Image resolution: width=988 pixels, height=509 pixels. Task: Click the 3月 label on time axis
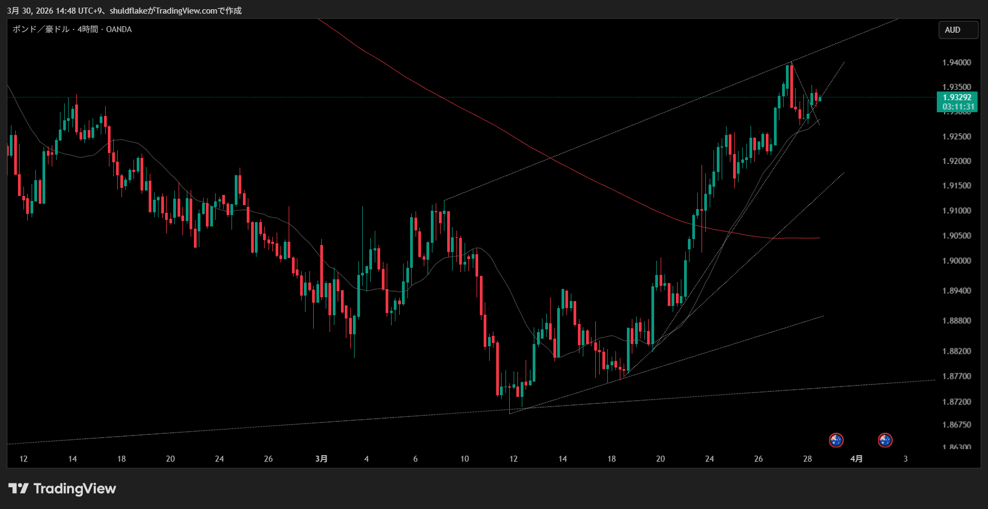coord(321,459)
